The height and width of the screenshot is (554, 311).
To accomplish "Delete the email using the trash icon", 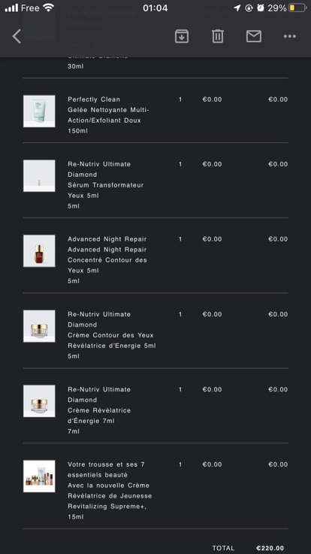I will point(218,36).
